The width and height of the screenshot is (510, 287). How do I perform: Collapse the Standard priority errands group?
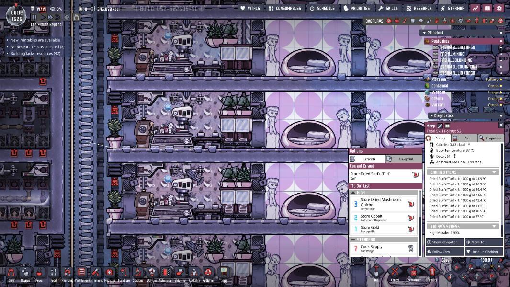[x=353, y=240]
